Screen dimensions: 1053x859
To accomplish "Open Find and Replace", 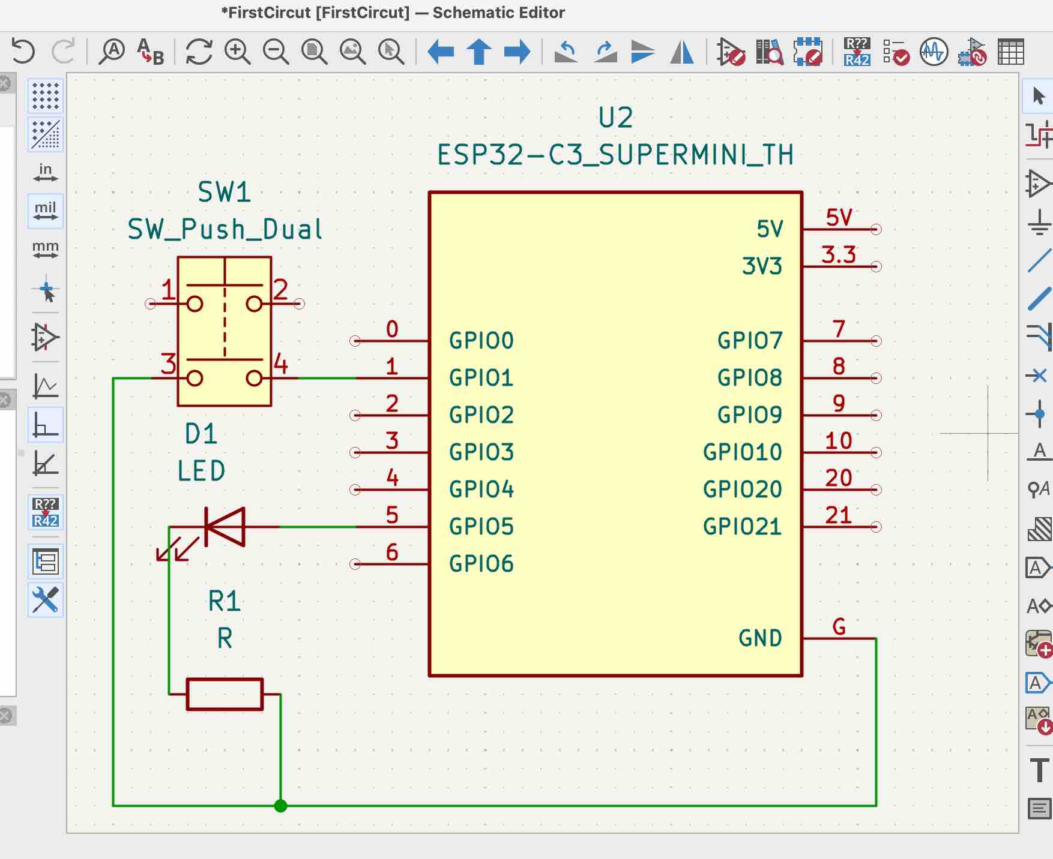I will (151, 51).
